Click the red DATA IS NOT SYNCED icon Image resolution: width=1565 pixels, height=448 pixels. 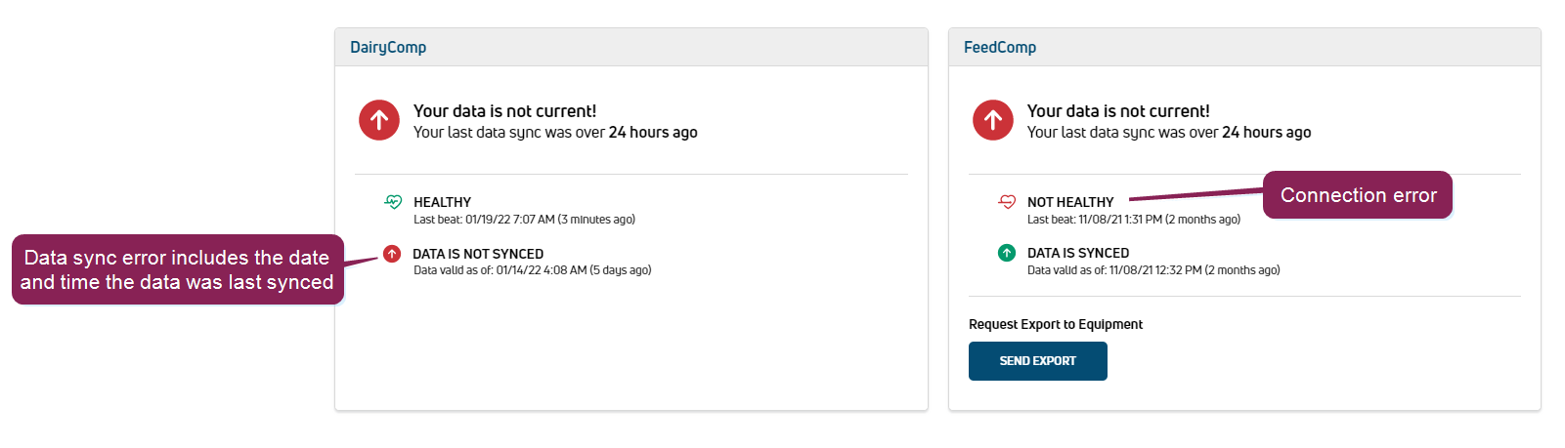tap(392, 254)
